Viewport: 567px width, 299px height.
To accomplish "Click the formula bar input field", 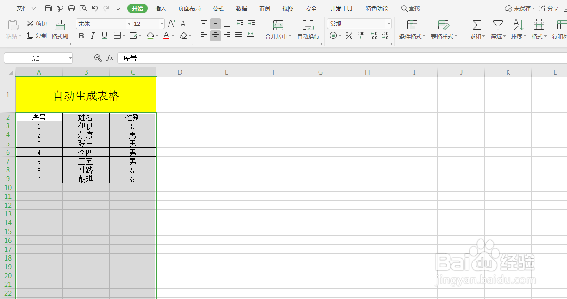I will 342,58.
